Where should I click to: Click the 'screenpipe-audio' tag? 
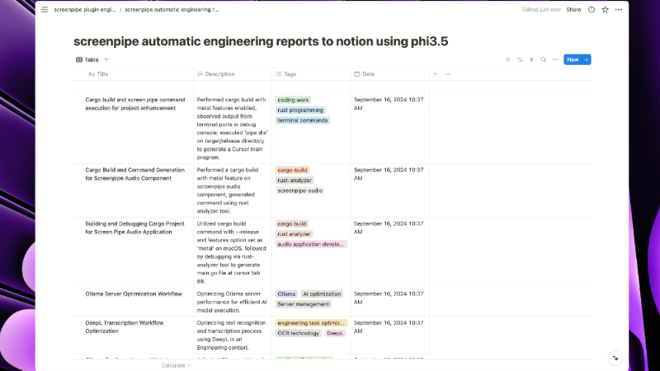point(299,190)
